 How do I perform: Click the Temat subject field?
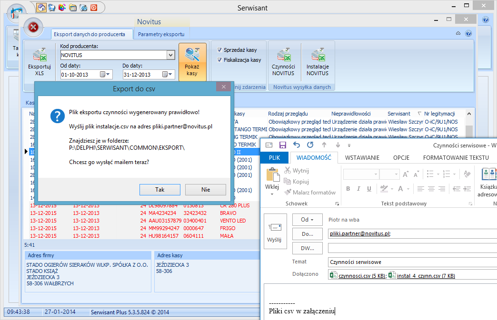point(412,262)
